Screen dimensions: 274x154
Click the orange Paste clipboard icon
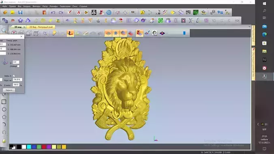45,13
